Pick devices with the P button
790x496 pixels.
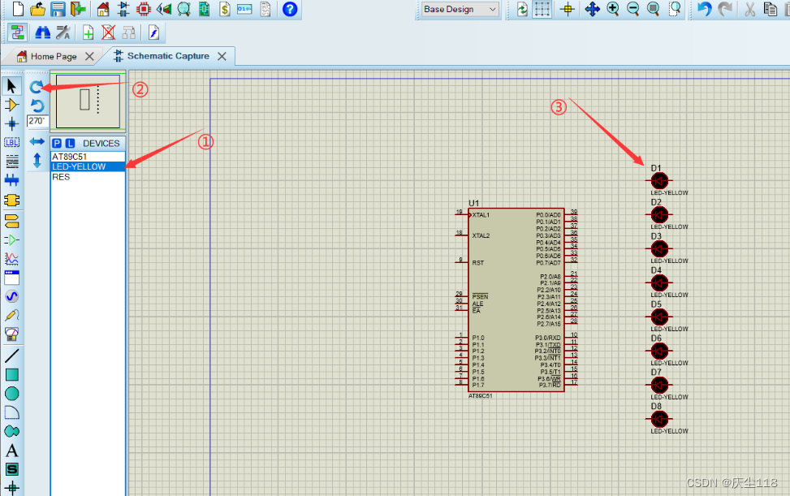pyautogui.click(x=57, y=144)
